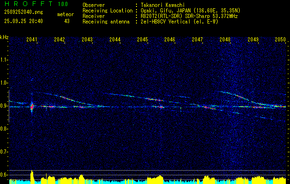The height and width of the screenshot is (184, 290).
Task: Click the 0.6 kHz axis label
Action: click(x=4, y=175)
